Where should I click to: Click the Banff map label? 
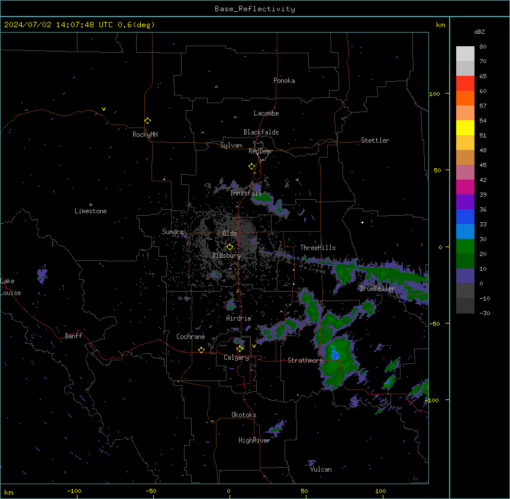pos(73,336)
